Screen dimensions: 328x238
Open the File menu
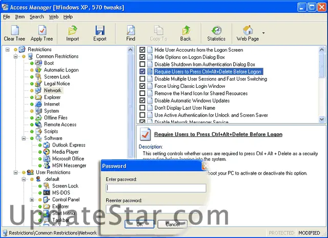click(x=7, y=17)
